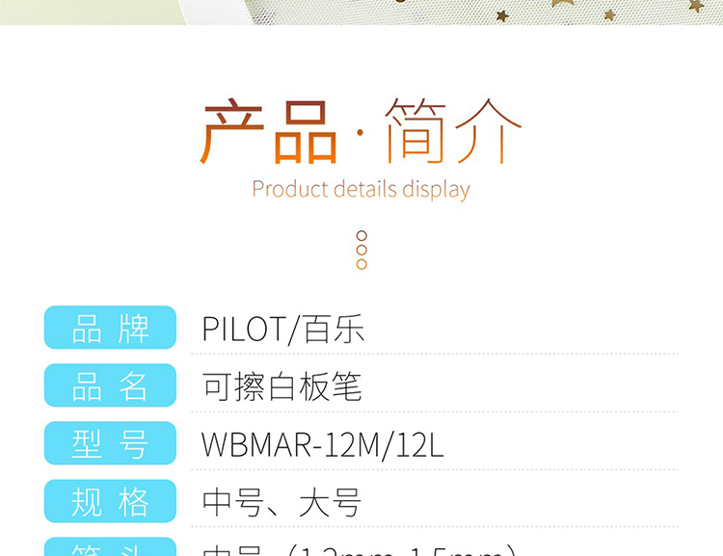Click the 规格 blue label
This screenshot has width=723, height=556.
[110, 501]
